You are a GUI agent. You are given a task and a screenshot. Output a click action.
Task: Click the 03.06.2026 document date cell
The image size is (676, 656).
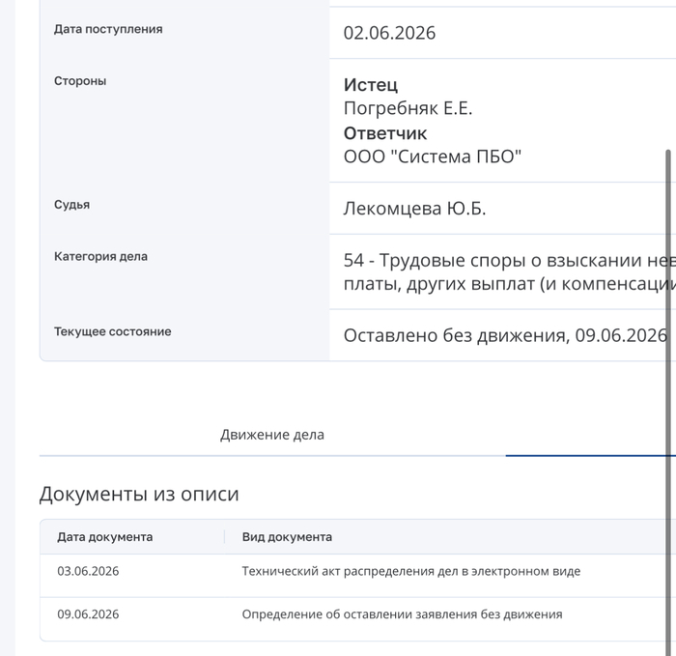click(x=88, y=571)
